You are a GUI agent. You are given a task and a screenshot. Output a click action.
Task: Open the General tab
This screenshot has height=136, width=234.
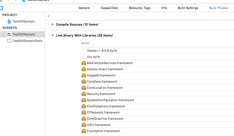[x=84, y=8]
